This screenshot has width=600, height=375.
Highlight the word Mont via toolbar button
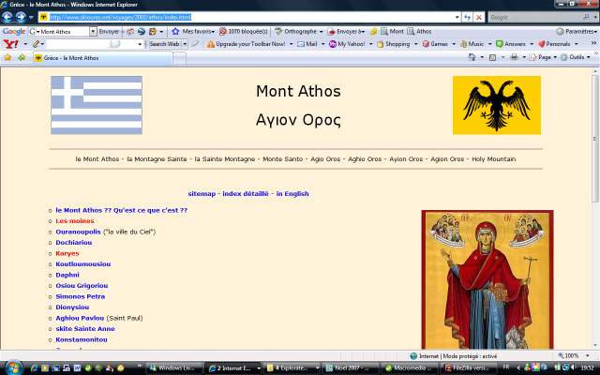[392, 31]
